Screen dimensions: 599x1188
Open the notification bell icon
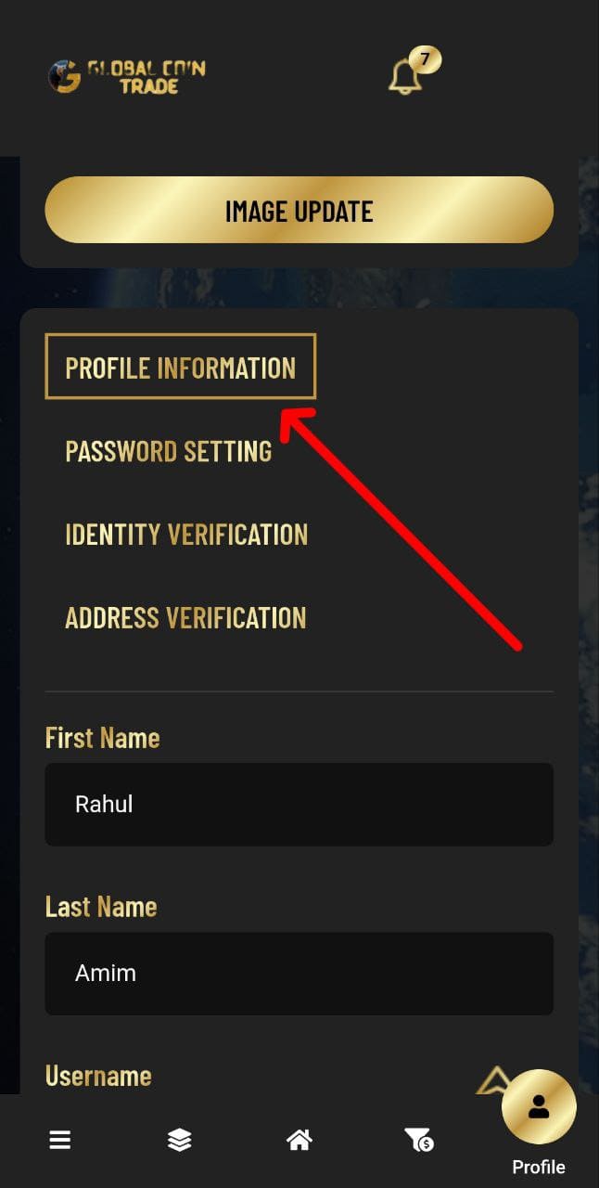(405, 76)
